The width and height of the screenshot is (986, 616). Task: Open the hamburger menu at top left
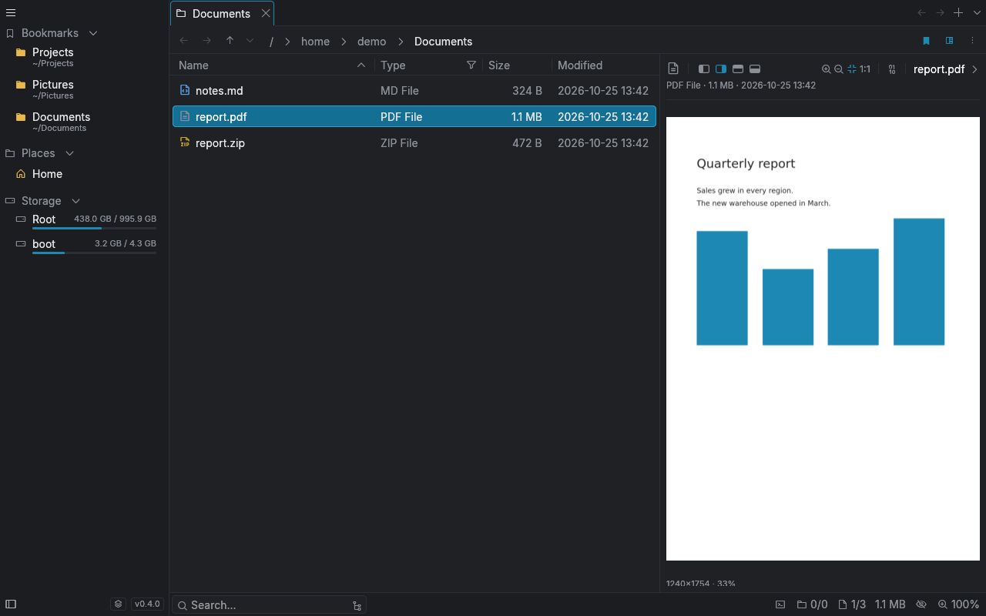[11, 13]
